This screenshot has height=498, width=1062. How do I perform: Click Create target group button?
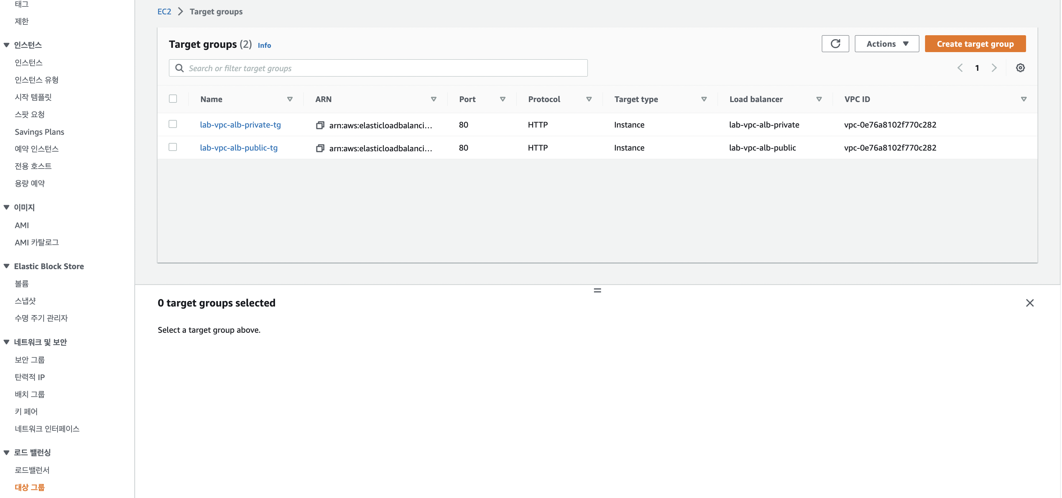coord(975,44)
